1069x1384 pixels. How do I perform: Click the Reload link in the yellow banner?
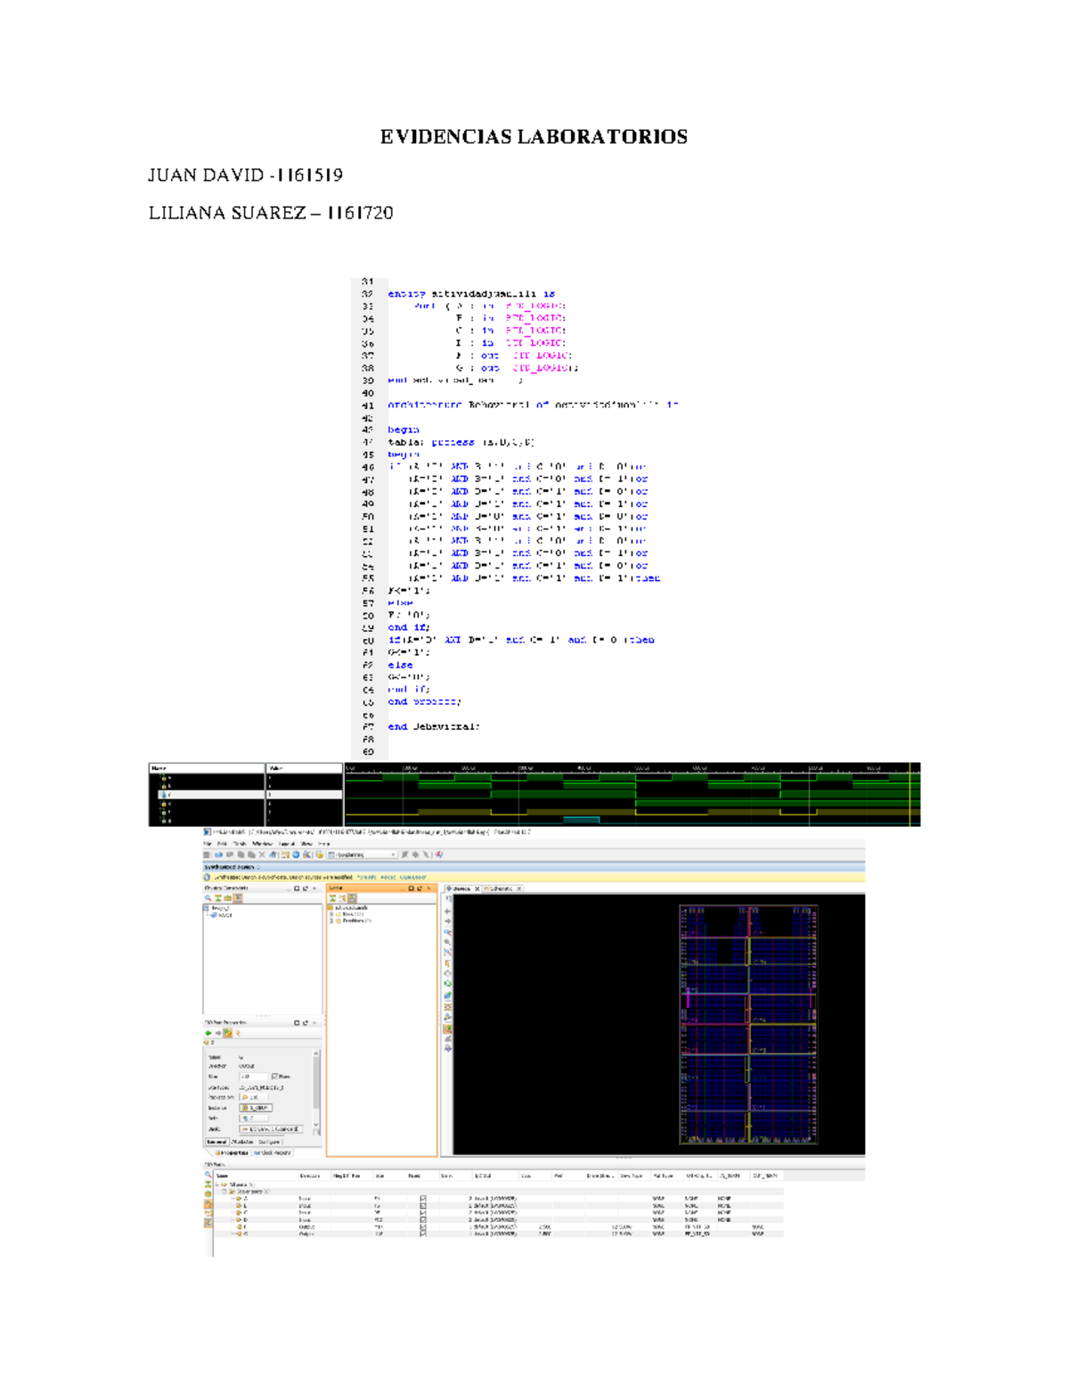388,877
